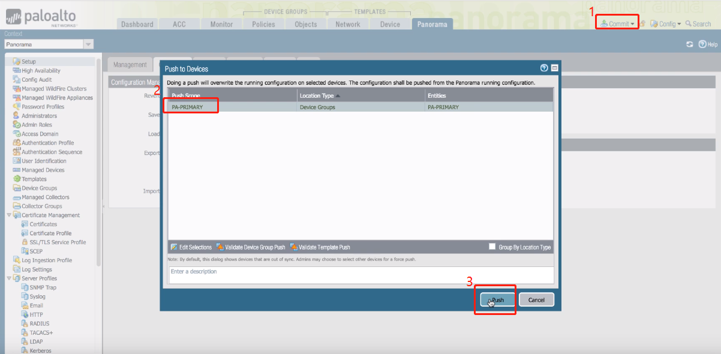Click the Search magnifier icon
The height and width of the screenshot is (354, 721).
(688, 24)
